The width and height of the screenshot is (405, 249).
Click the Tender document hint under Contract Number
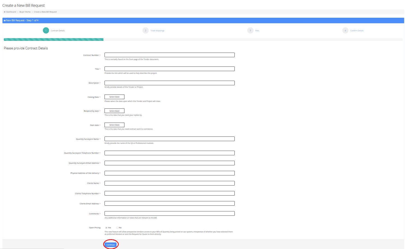pyautogui.click(x=132, y=59)
